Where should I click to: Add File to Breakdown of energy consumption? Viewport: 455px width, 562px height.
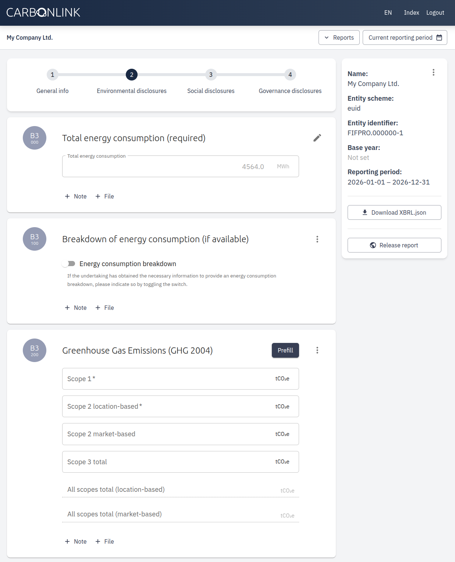click(105, 308)
